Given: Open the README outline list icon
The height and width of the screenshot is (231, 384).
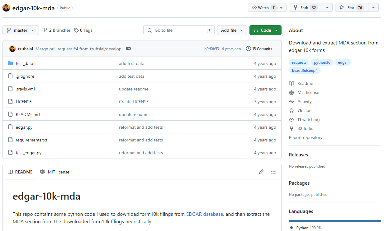Looking at the screenshot, I should point(273,172).
